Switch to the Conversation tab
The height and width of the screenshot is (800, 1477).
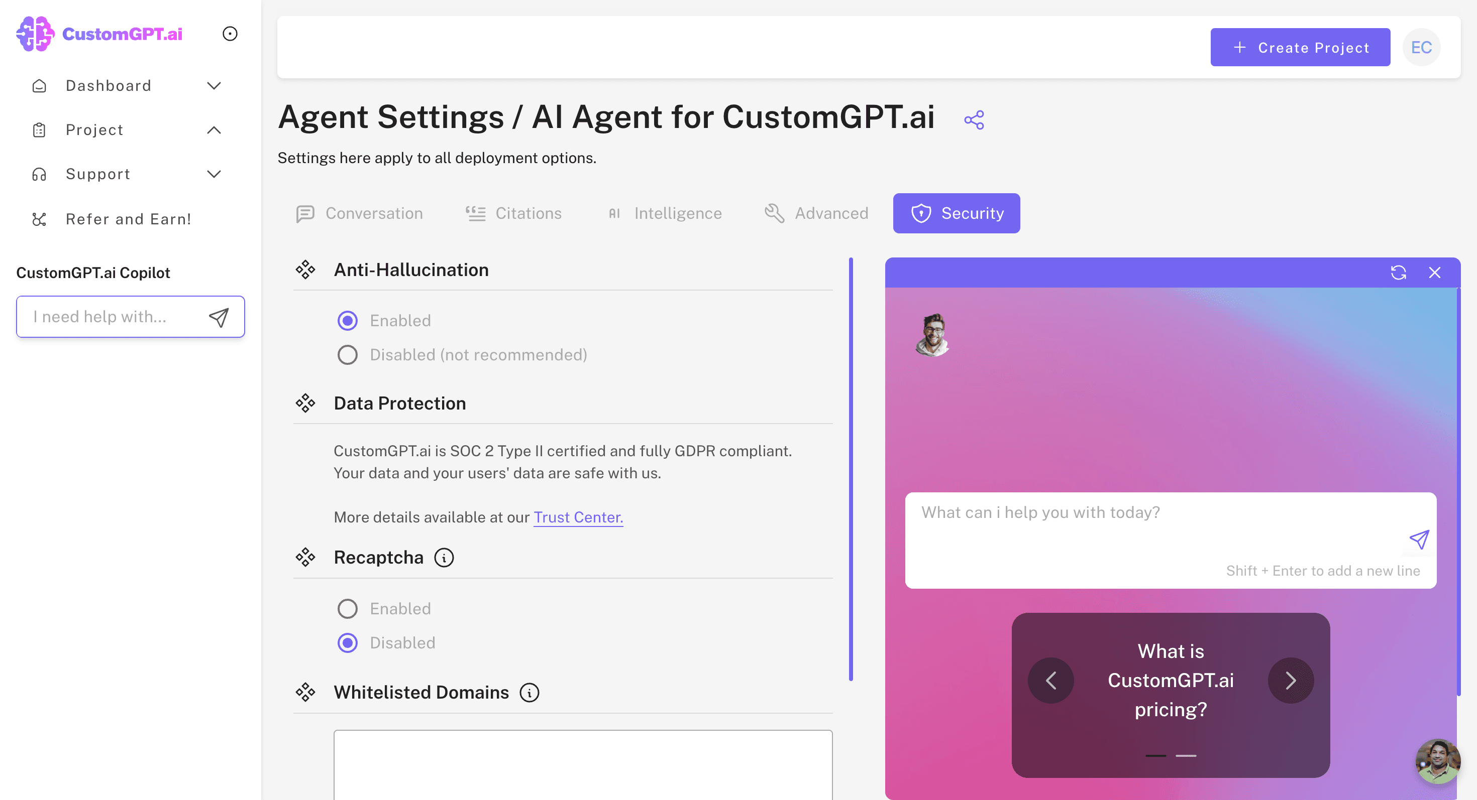[360, 213]
